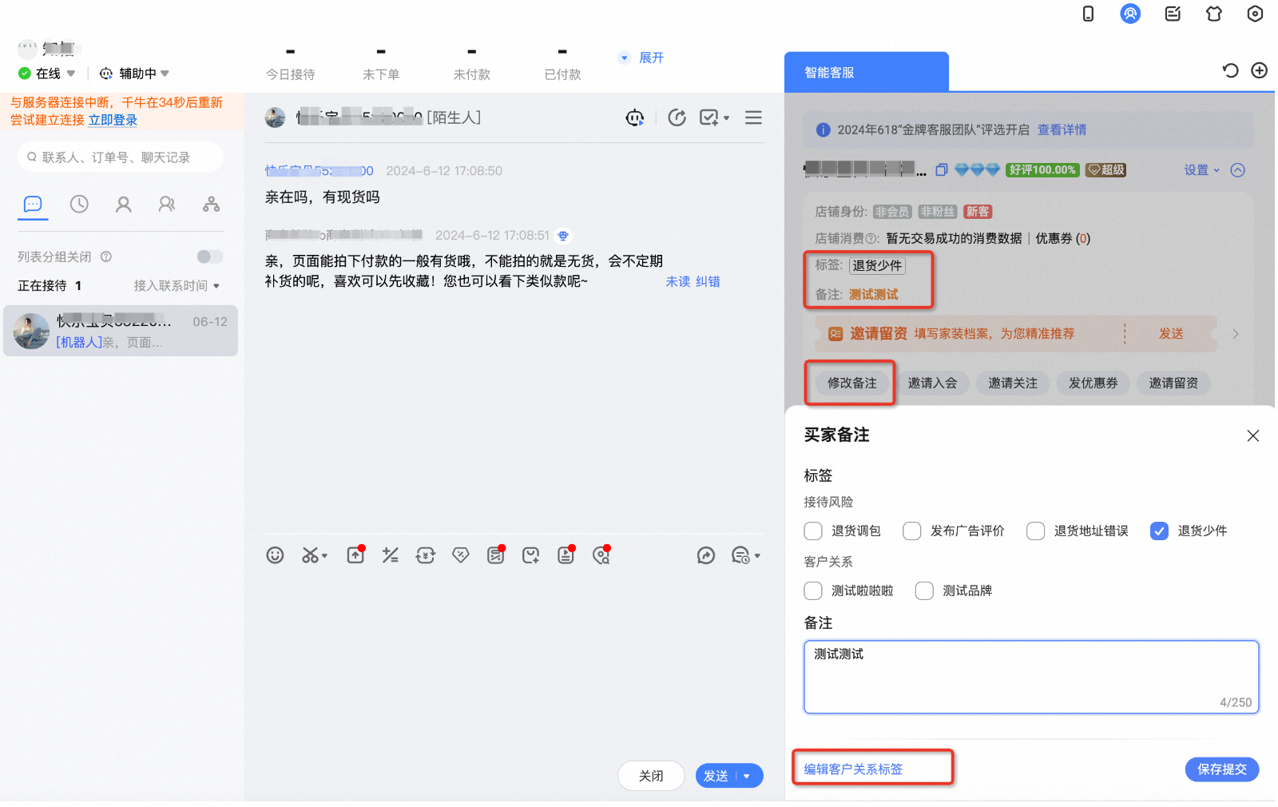
Task: Click the plus-slash calculator icon in toolbar
Action: (390, 555)
